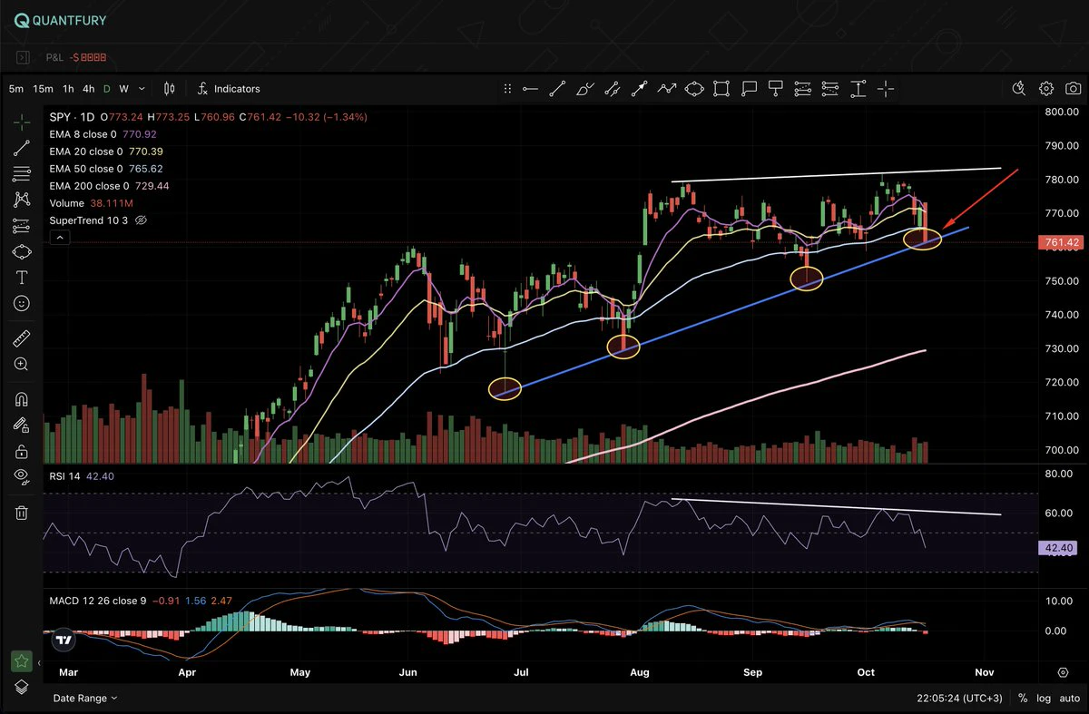The height and width of the screenshot is (714, 1089).
Task: Select the horizontal line tool in top toolbar
Action: click(x=531, y=89)
